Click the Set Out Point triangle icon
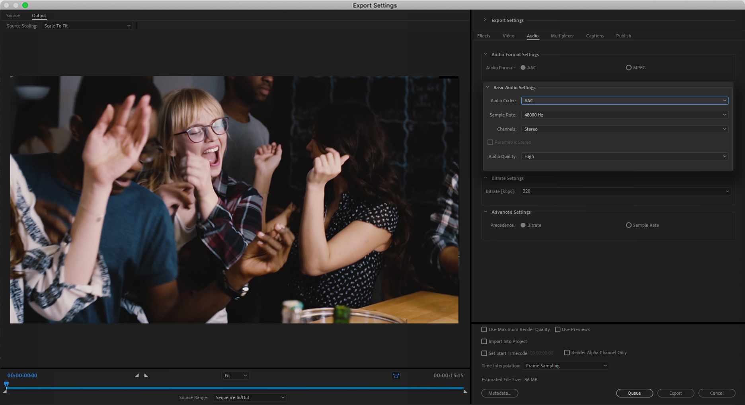 tap(146, 376)
